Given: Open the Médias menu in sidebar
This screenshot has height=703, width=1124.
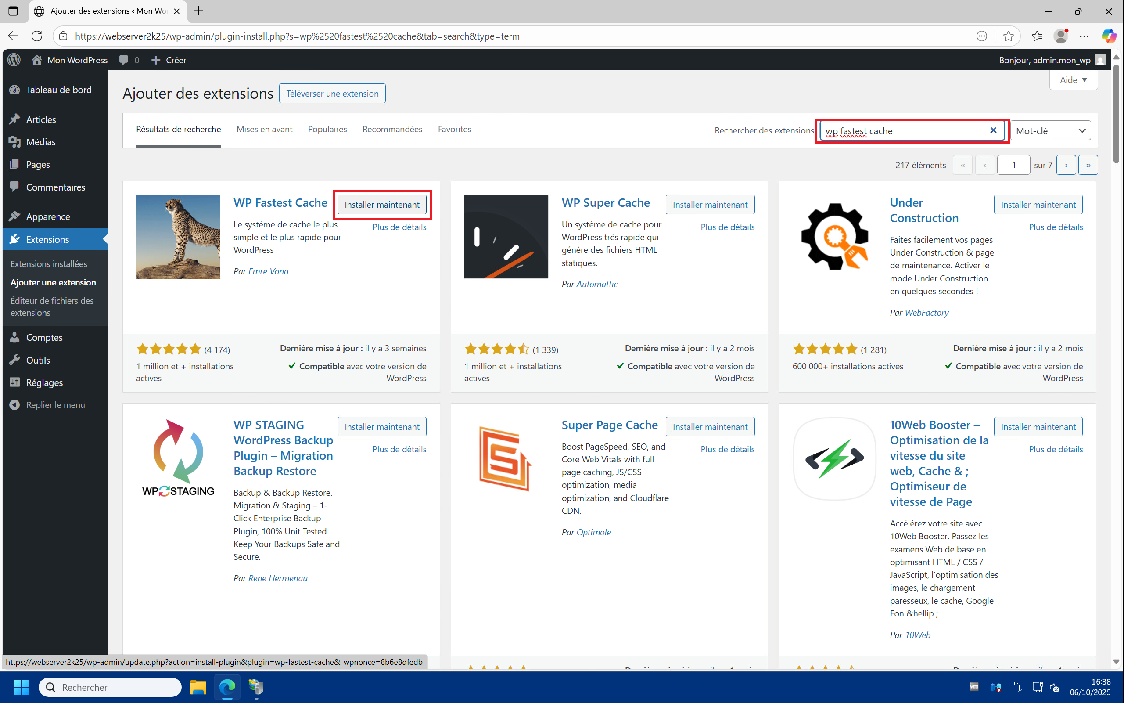Looking at the screenshot, I should click(40, 142).
